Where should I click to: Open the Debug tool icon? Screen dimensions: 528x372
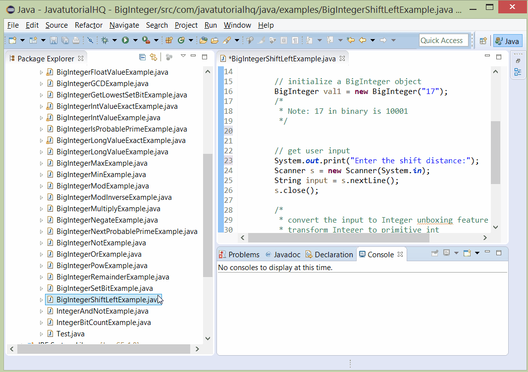click(x=105, y=40)
